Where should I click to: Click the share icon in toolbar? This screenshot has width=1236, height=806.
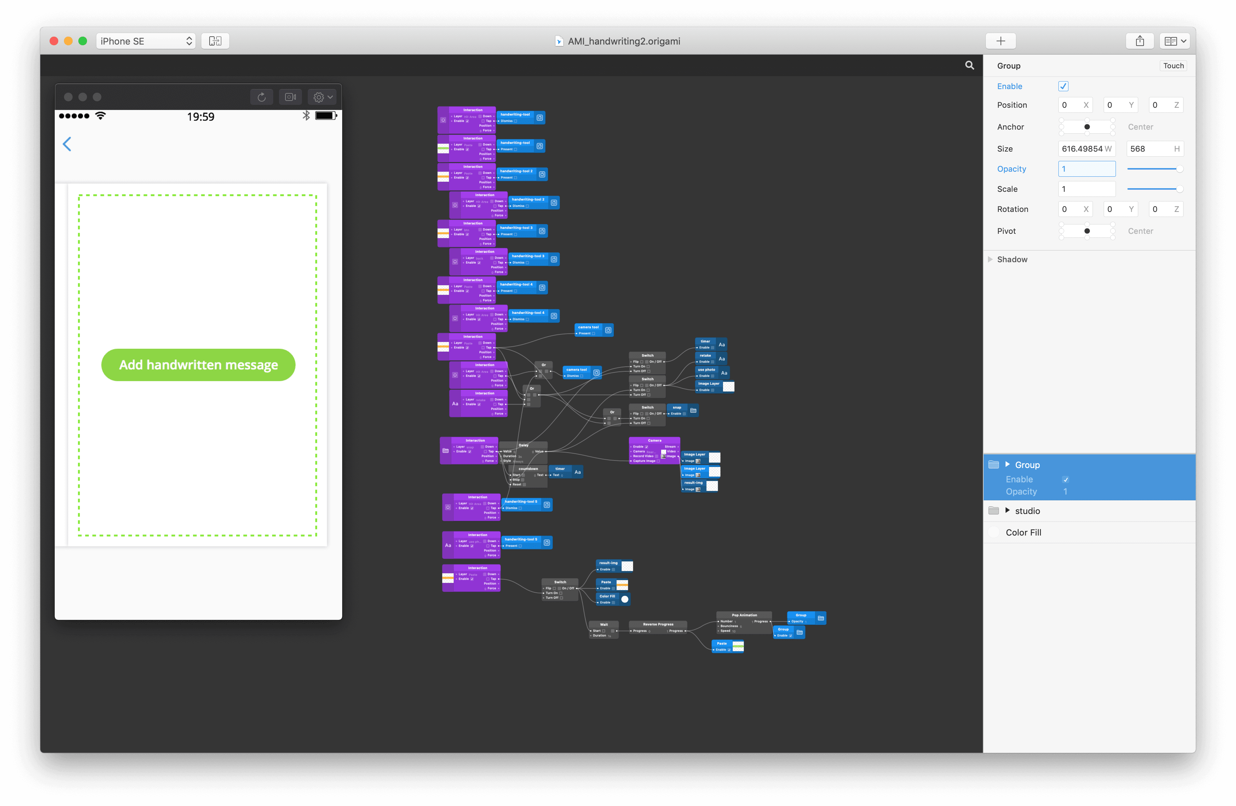coord(1139,41)
